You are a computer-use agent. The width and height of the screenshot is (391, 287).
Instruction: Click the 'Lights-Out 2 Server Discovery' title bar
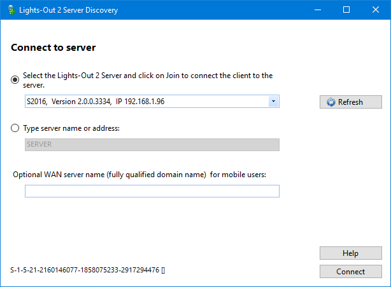point(159,10)
